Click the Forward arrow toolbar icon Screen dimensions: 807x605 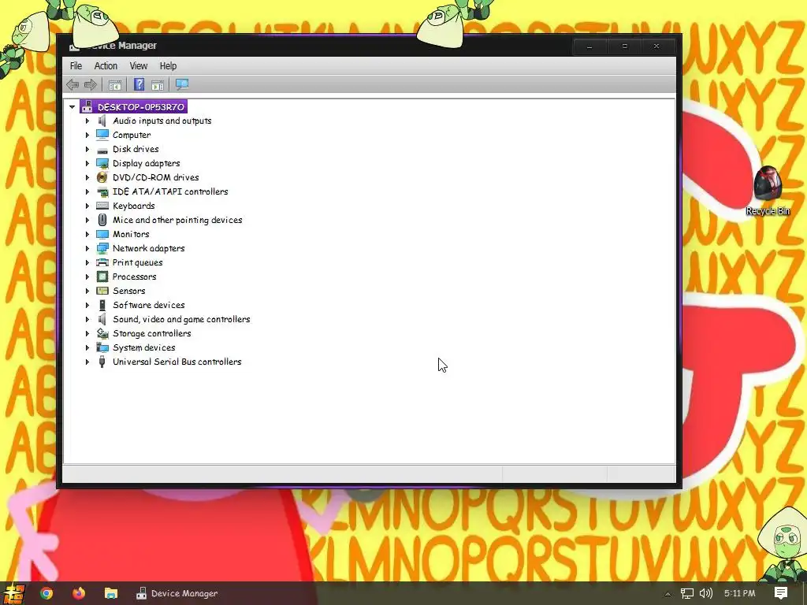tap(91, 84)
